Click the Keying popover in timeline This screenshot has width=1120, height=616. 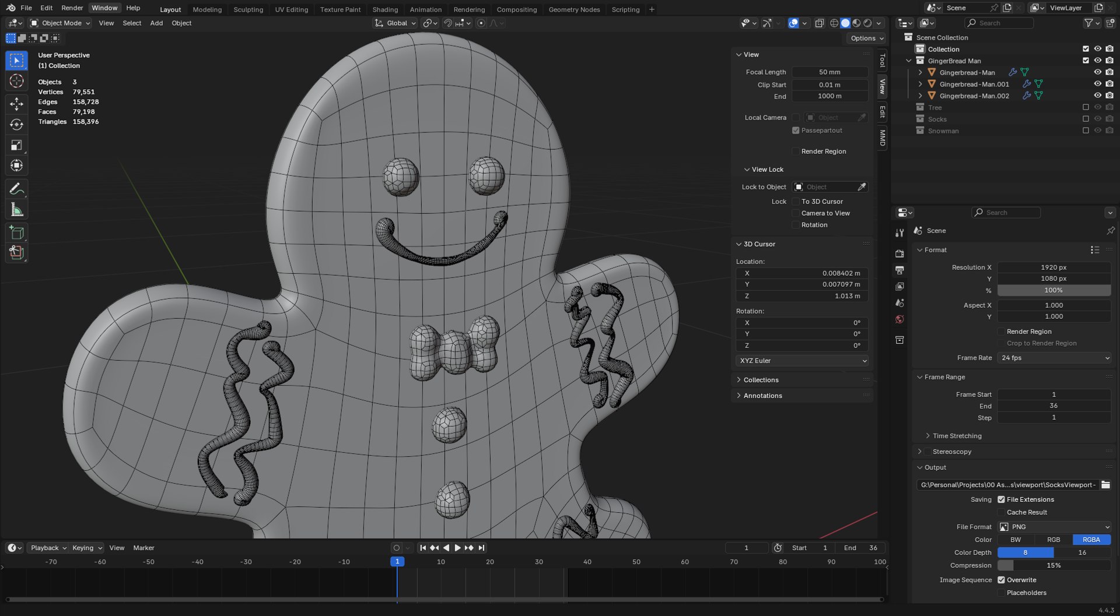(87, 548)
